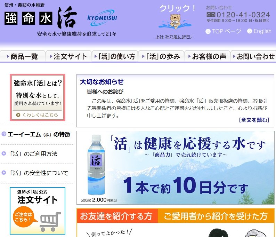Click the くわしくはこちら button
276x237 pixels.
(38, 114)
